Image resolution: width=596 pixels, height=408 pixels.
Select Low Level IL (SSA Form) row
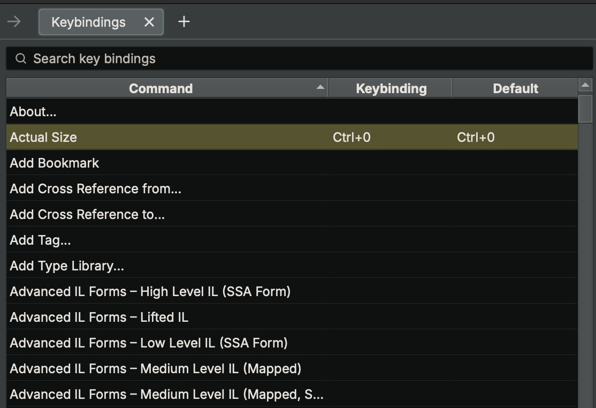(292, 343)
